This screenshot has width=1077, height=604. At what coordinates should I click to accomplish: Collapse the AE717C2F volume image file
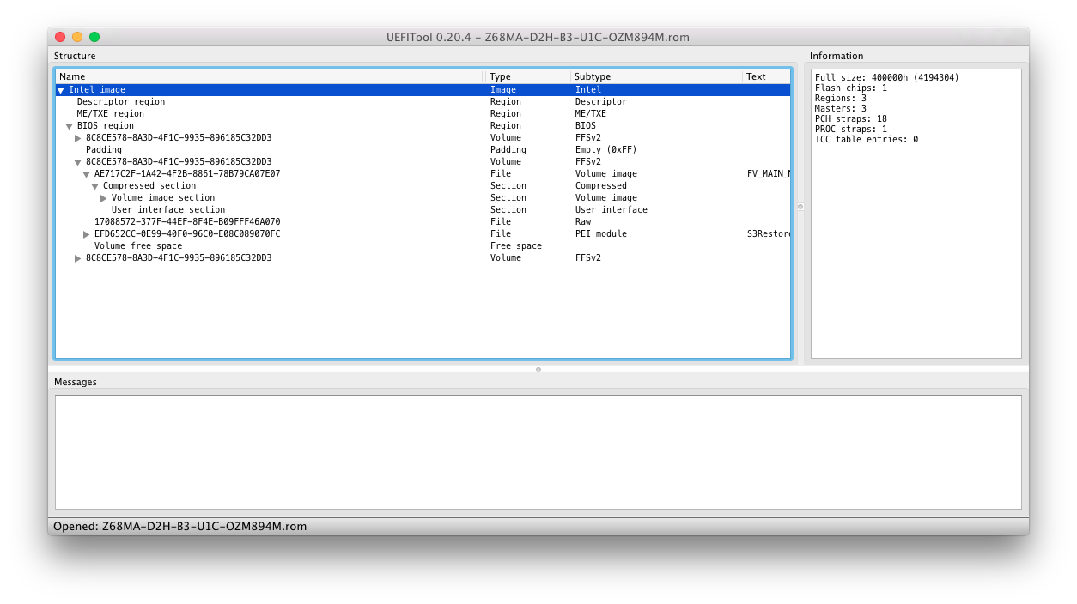point(87,174)
